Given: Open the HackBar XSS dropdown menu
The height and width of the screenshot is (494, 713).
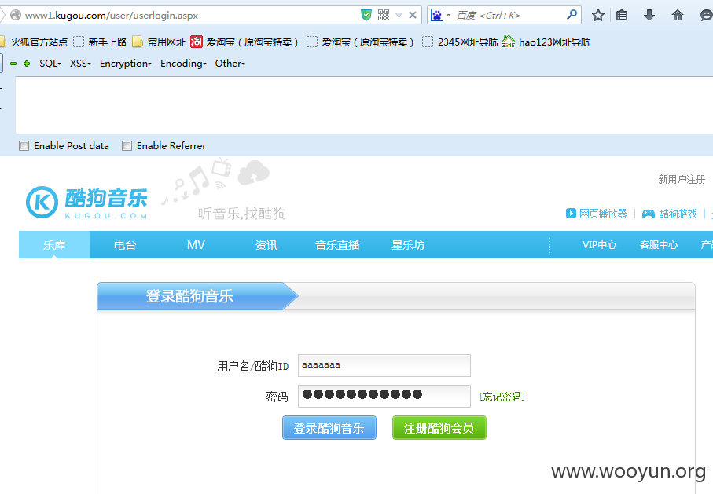Looking at the screenshot, I should pos(80,64).
